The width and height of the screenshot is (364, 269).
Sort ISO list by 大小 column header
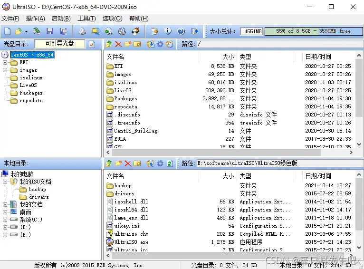click(x=218, y=57)
